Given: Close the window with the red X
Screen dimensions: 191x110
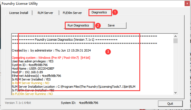Looking at the screenshot, I should (187, 4).
